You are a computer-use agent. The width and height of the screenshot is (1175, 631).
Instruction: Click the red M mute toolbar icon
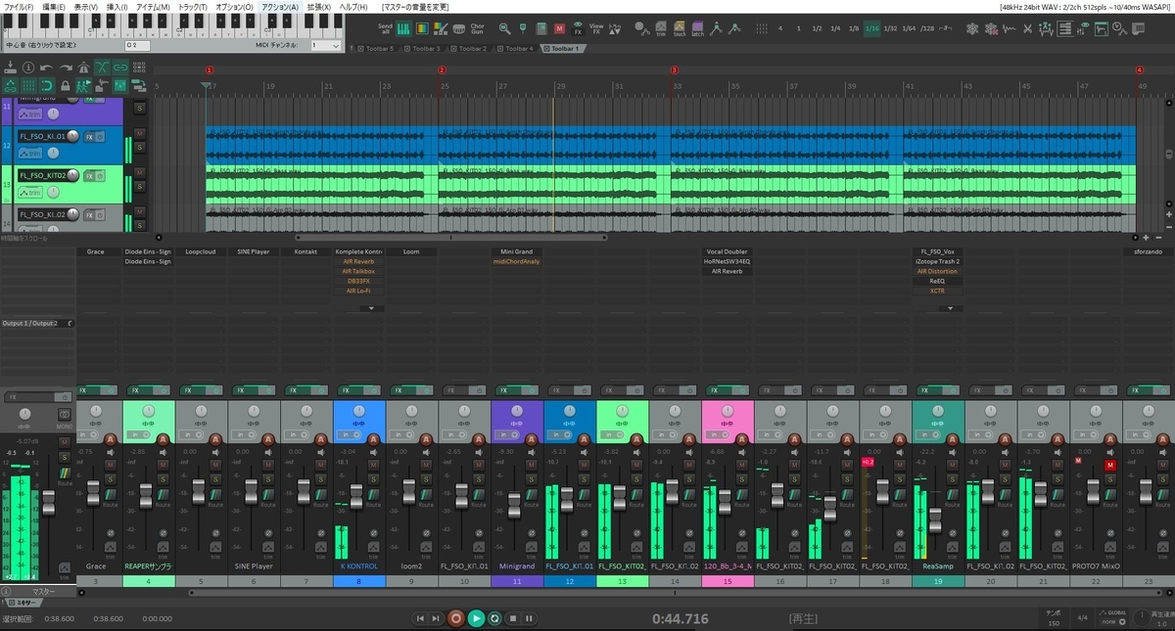click(x=559, y=29)
